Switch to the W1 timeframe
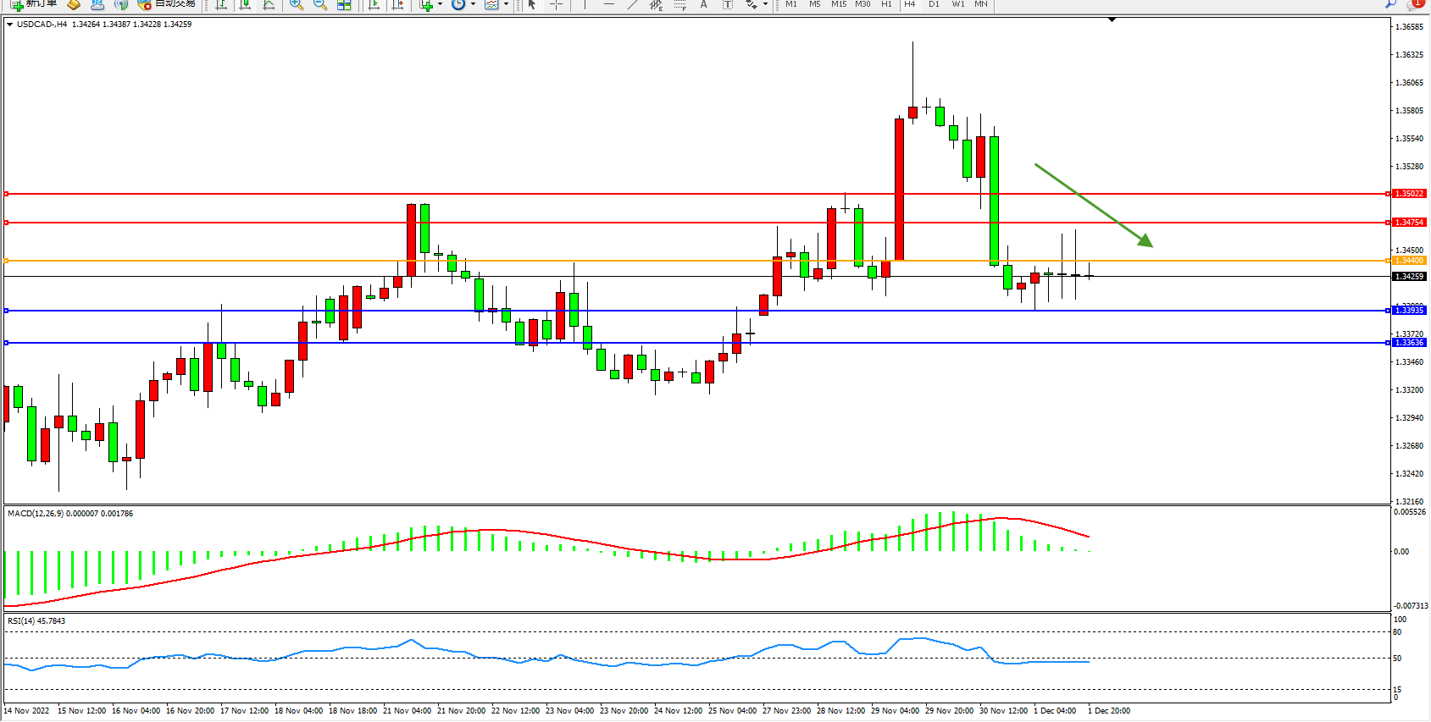This screenshot has width=1431, height=722. tap(957, 4)
